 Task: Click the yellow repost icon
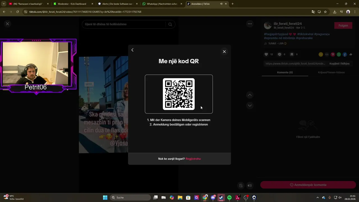click(321, 54)
